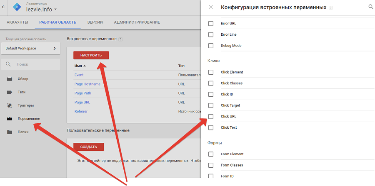Tick the Form Element checkbox
This screenshot has width=375, height=186.
click(x=211, y=154)
